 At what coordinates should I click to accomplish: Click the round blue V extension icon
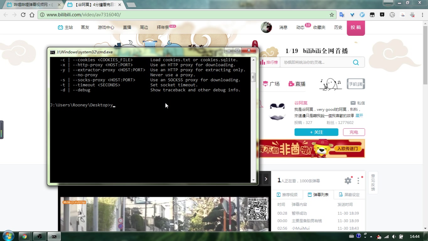(362, 15)
